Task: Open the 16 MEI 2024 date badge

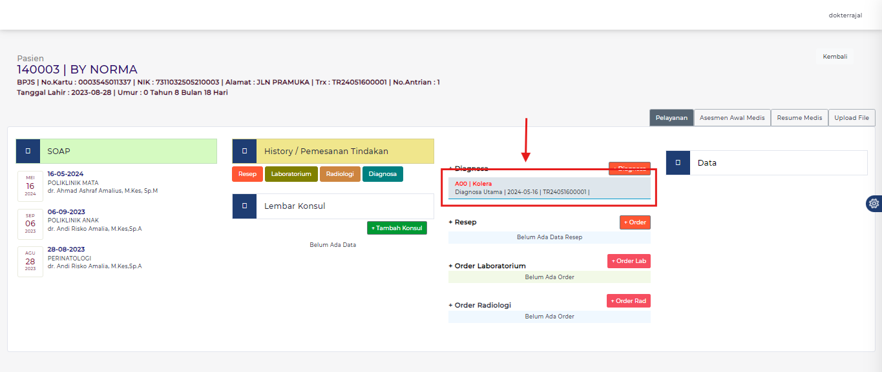Action: pyautogui.click(x=30, y=186)
